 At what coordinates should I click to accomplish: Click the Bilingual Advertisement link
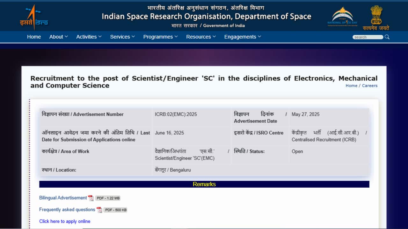tap(63, 198)
